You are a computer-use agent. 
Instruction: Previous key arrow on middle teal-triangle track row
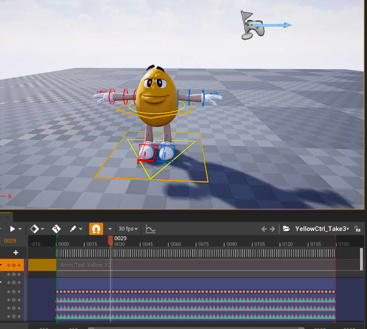(x=9, y=308)
